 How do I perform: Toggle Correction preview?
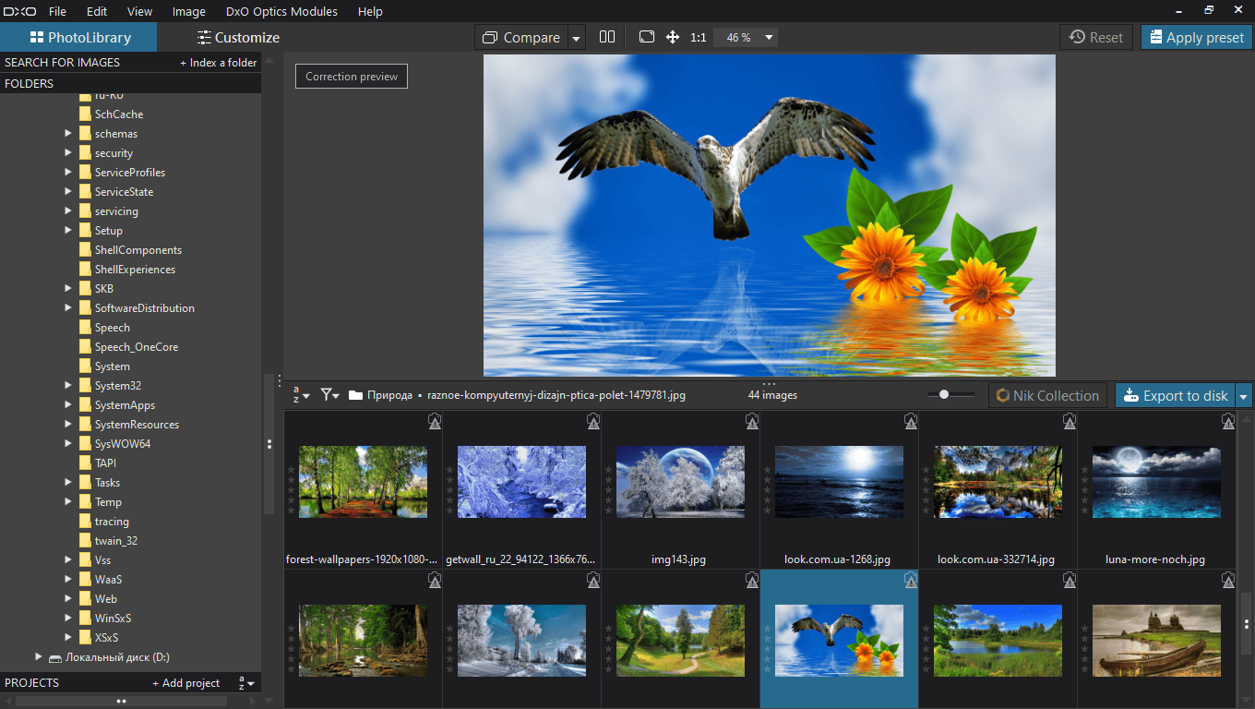pyautogui.click(x=352, y=77)
